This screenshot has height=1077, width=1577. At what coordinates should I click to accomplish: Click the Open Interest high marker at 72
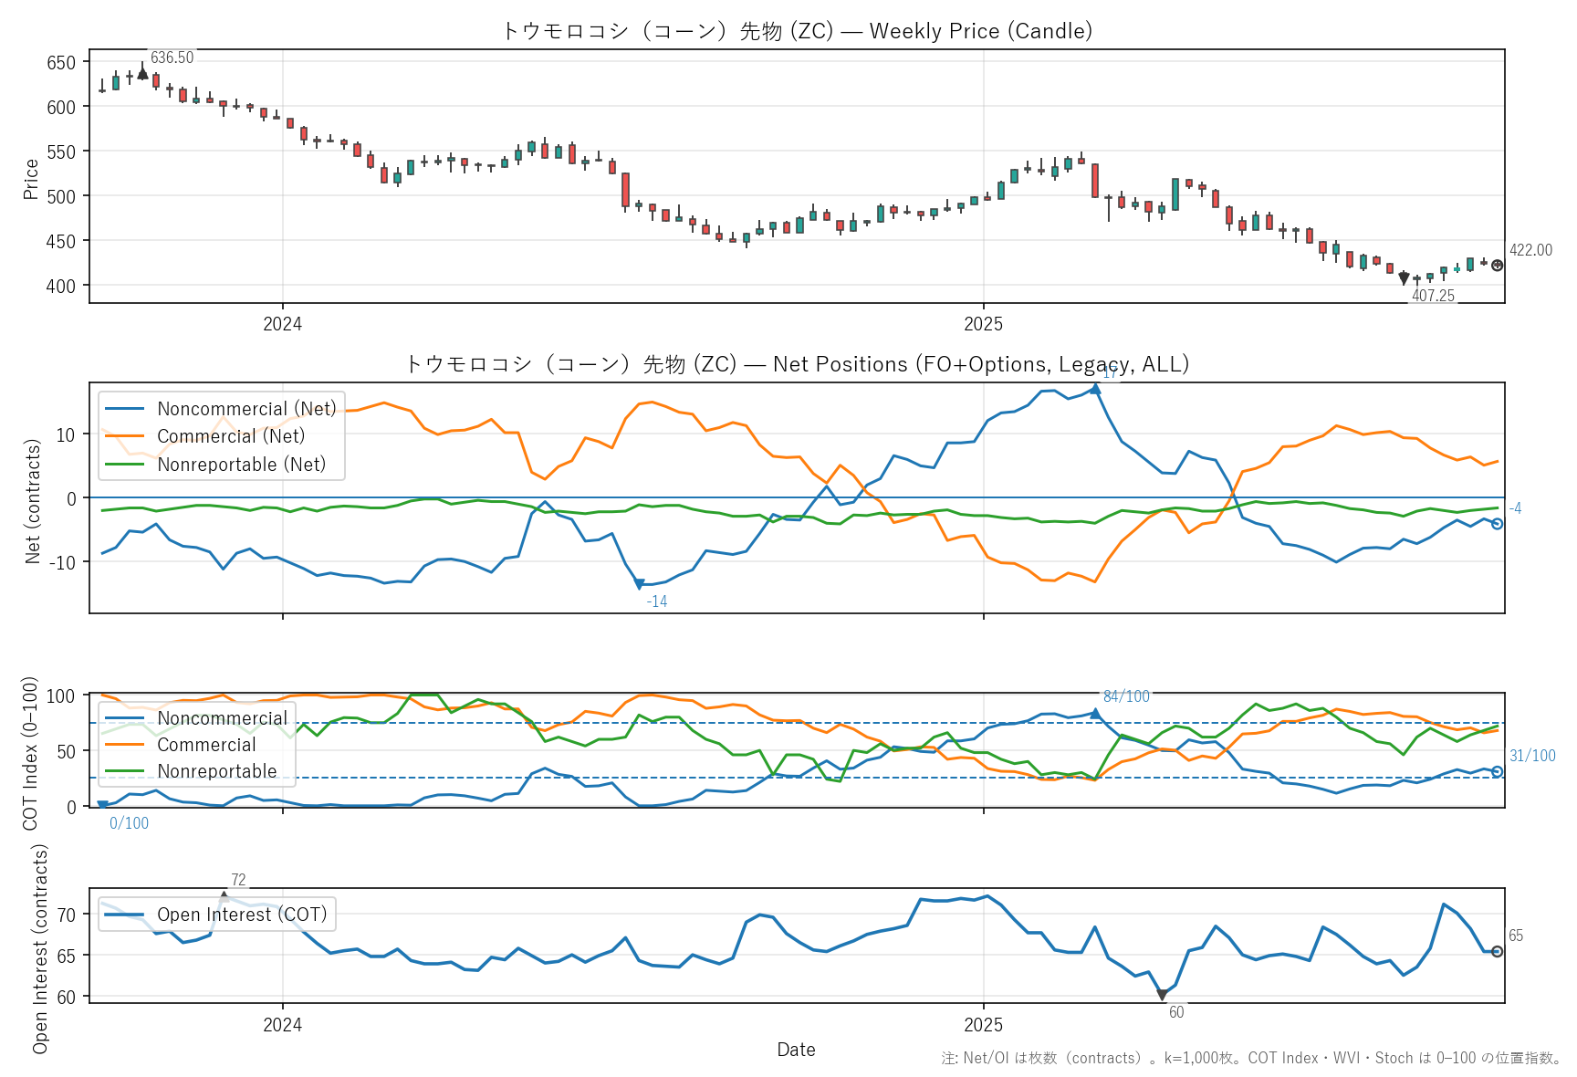224,897
